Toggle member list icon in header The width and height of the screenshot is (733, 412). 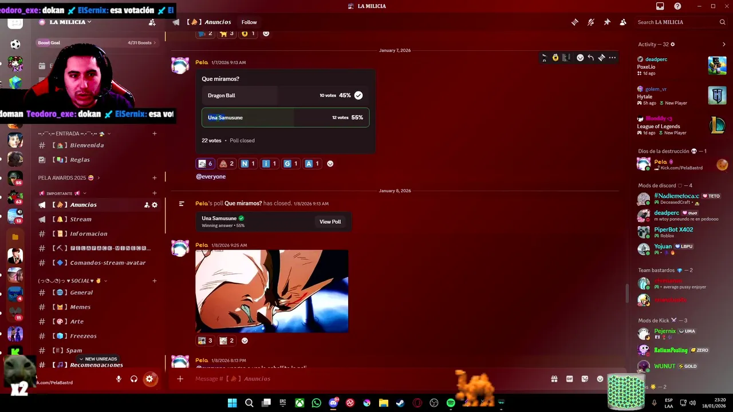(623, 22)
